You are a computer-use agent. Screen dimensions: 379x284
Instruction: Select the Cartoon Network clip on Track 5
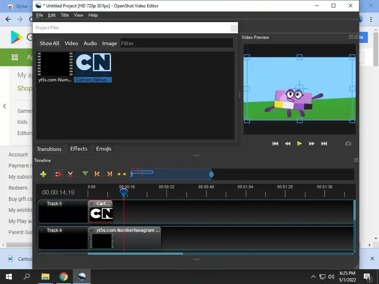(x=100, y=211)
